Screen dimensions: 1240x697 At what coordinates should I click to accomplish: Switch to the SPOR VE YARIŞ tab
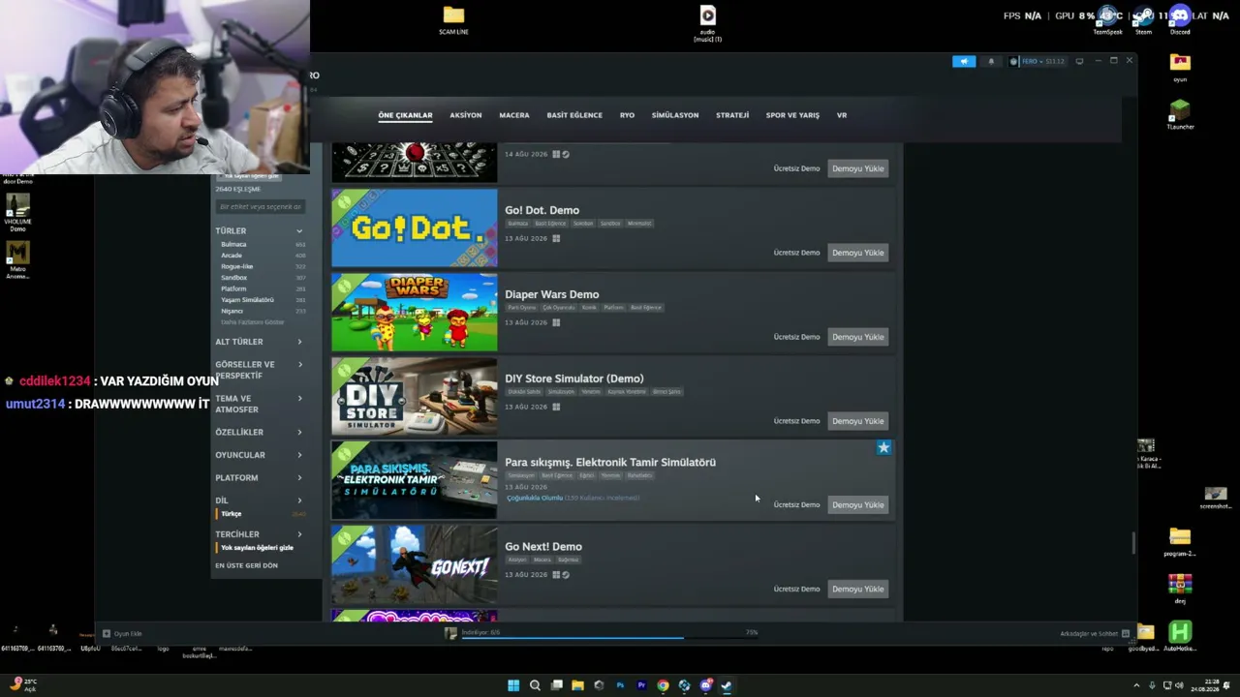pyautogui.click(x=792, y=115)
